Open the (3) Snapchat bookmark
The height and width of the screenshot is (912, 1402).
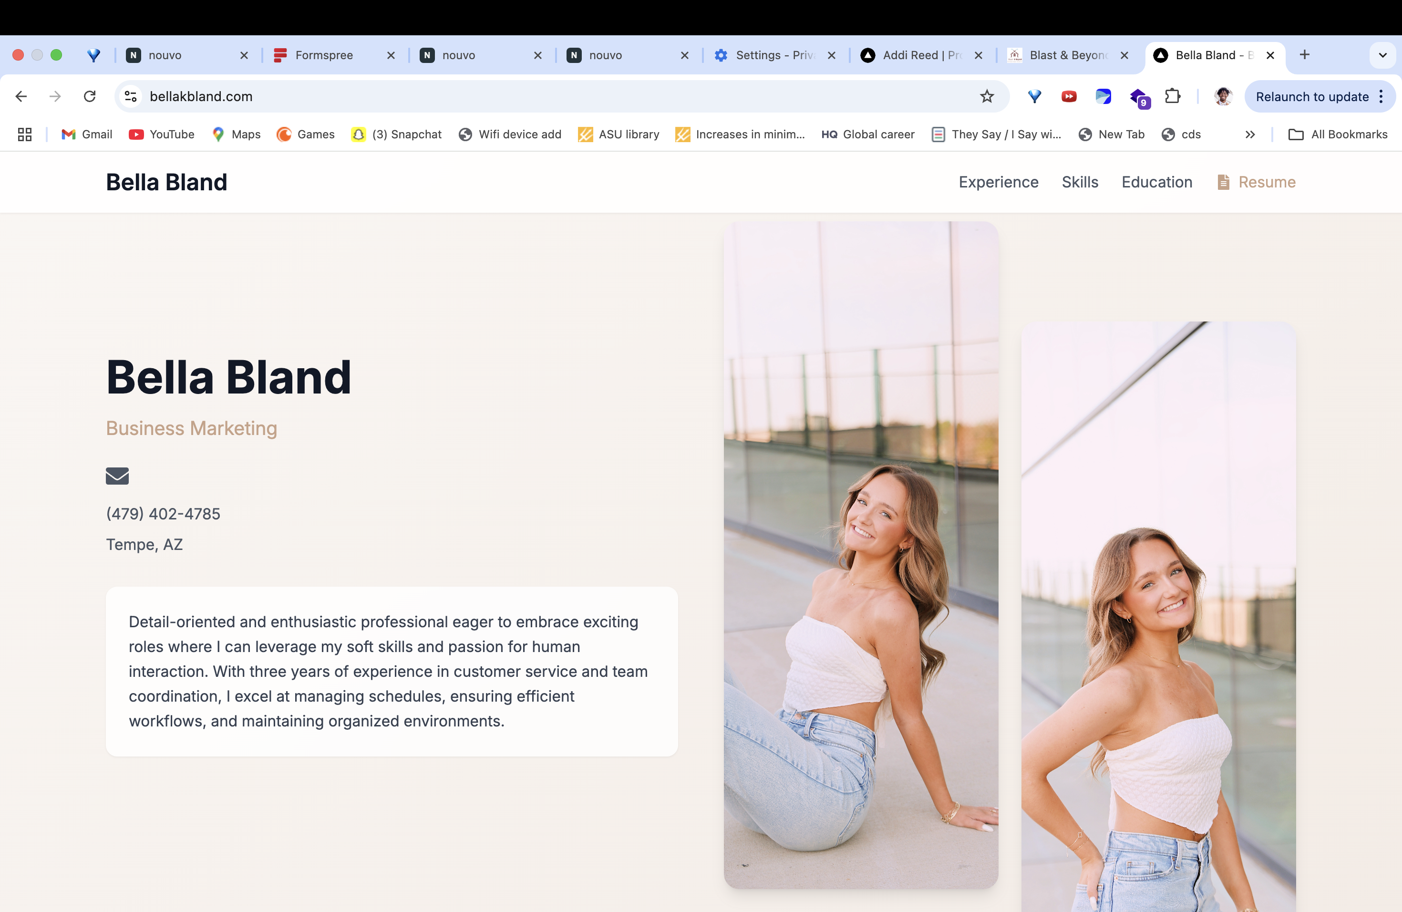tap(396, 135)
